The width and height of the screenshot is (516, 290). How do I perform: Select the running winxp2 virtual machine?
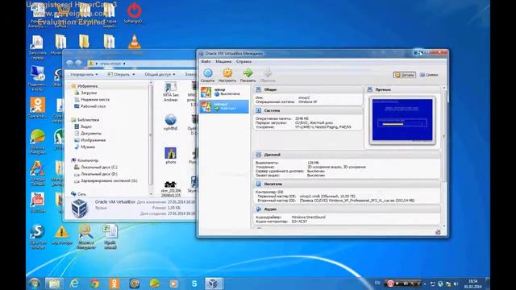point(224,106)
